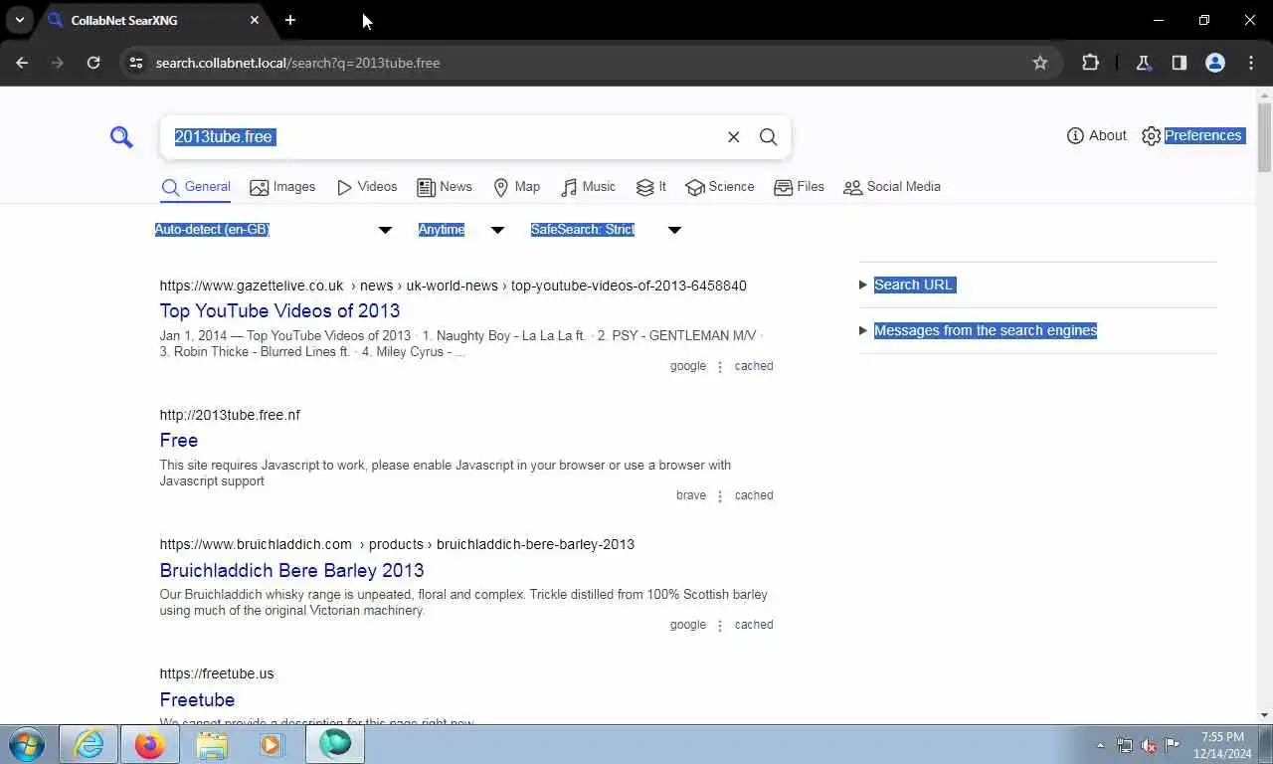The height and width of the screenshot is (764, 1273).
Task: Switch to the Science search tab
Action: pyautogui.click(x=720, y=187)
